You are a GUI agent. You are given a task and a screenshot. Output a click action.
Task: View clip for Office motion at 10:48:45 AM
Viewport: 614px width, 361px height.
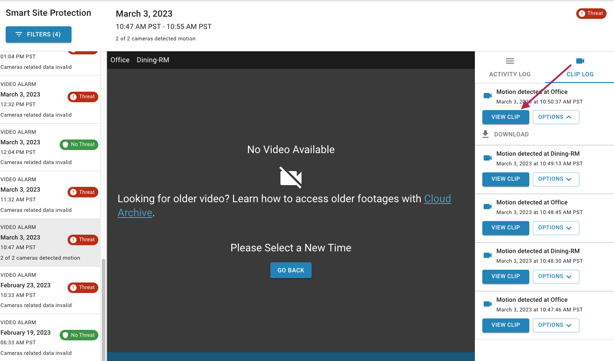point(506,228)
